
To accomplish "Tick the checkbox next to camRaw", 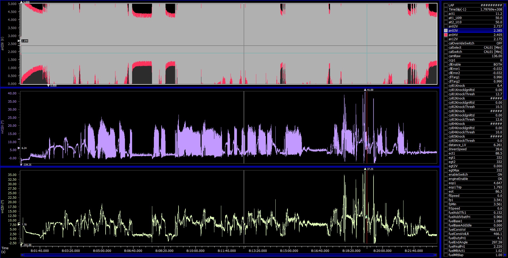I will [x=446, y=56].
